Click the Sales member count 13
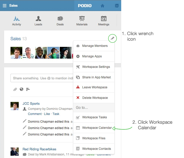The width and height of the screenshot is (184, 158). pos(25,39)
